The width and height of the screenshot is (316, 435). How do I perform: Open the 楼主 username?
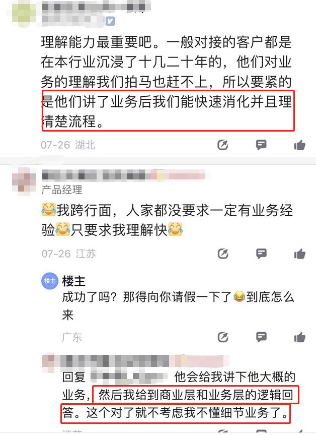73,281
